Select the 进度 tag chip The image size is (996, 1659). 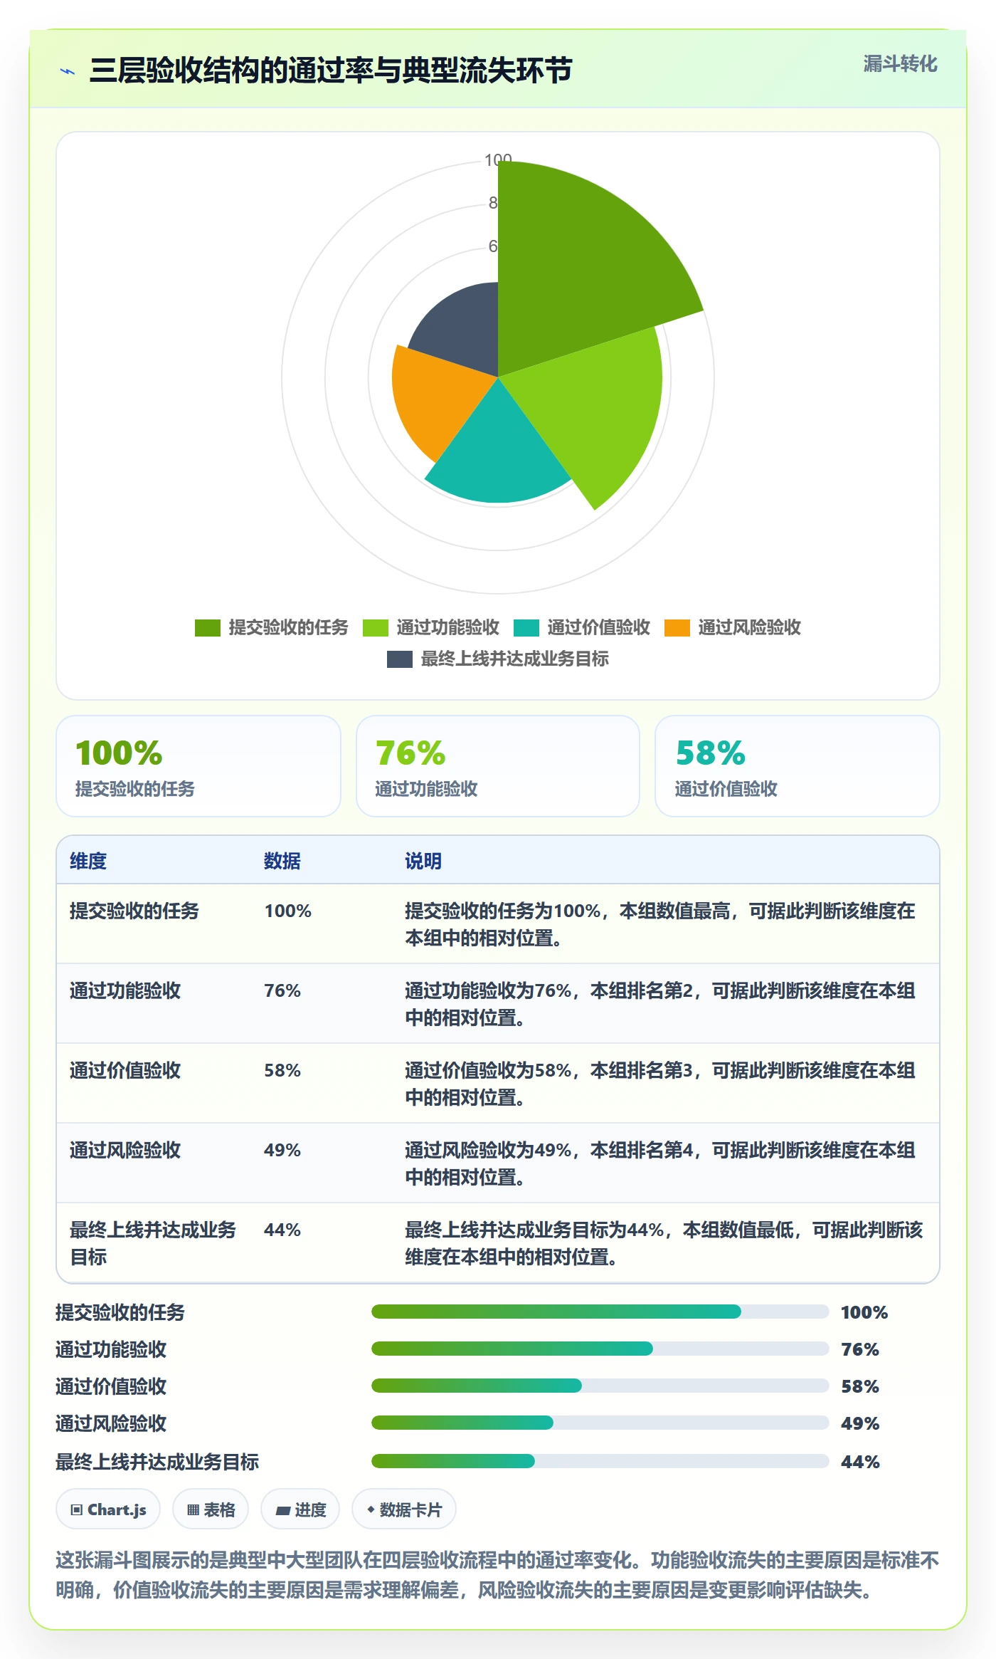(x=300, y=1509)
